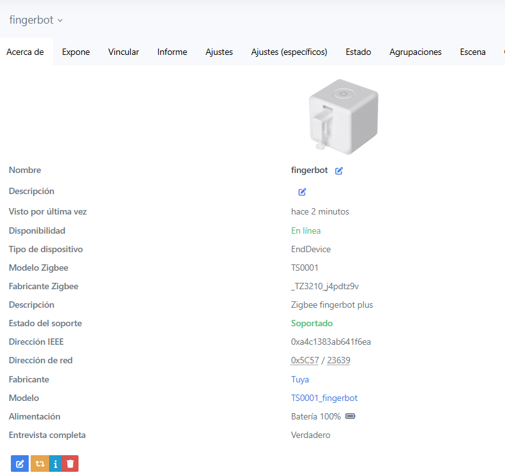Click the orange reconfigure device button

[38, 464]
